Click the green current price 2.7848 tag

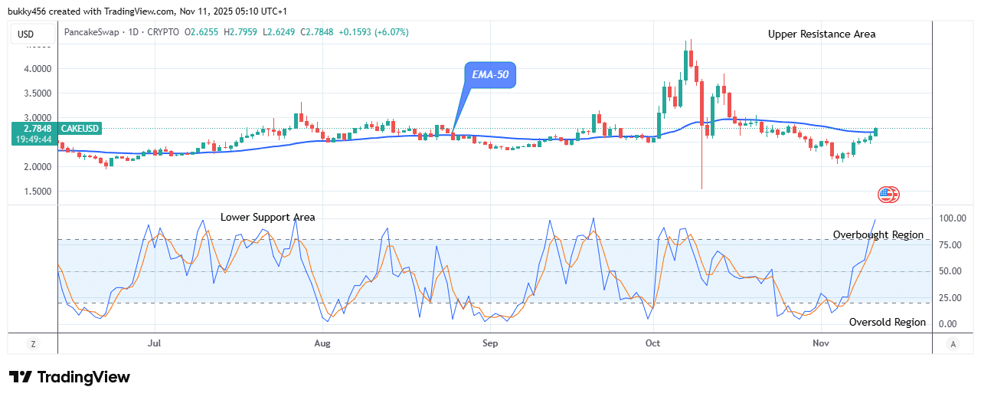27,129
